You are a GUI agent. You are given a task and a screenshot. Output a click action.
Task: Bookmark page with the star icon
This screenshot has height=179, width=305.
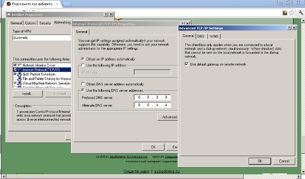[x=291, y=13]
